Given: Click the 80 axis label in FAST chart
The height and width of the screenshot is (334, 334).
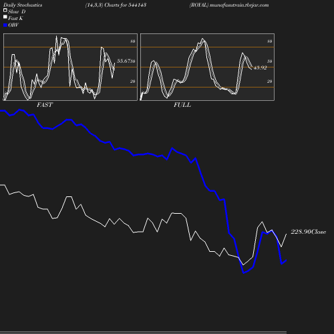Looking at the screenshot, I should pos(133,41).
